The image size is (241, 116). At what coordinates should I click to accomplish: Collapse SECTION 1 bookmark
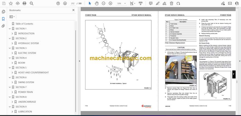click(x=10, y=29)
